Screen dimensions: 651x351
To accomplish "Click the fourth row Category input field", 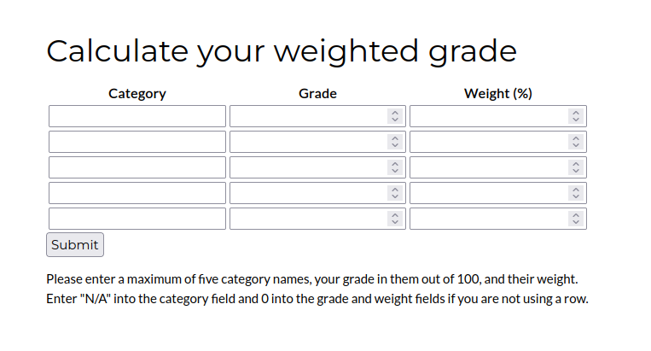I will click(x=137, y=193).
